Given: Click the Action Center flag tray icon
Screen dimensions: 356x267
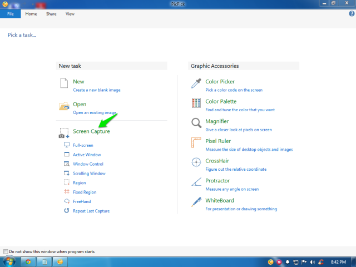Looking at the screenshot, I should (x=304, y=262).
